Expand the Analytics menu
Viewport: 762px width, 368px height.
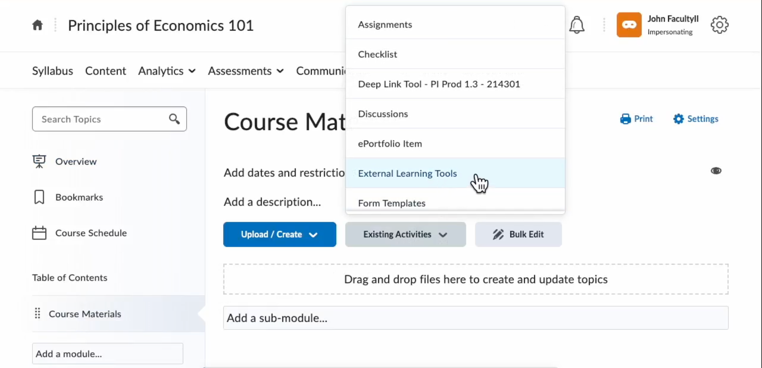(167, 71)
